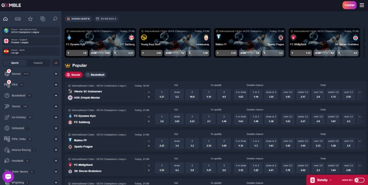Switch to the Highlights tab
The image size is (368, 185).
[x=79, y=19]
